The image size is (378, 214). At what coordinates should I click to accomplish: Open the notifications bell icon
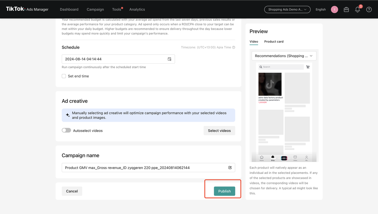(x=358, y=9)
